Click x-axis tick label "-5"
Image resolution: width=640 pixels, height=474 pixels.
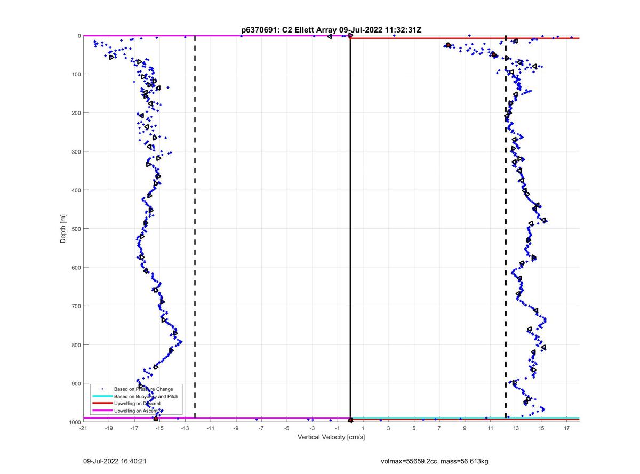pyautogui.click(x=286, y=428)
